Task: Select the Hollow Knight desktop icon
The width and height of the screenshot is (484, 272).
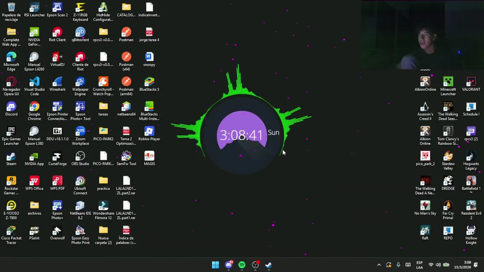Action: pyautogui.click(x=471, y=235)
